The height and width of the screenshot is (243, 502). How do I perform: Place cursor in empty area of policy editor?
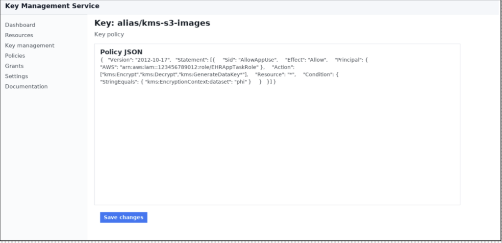point(277,144)
